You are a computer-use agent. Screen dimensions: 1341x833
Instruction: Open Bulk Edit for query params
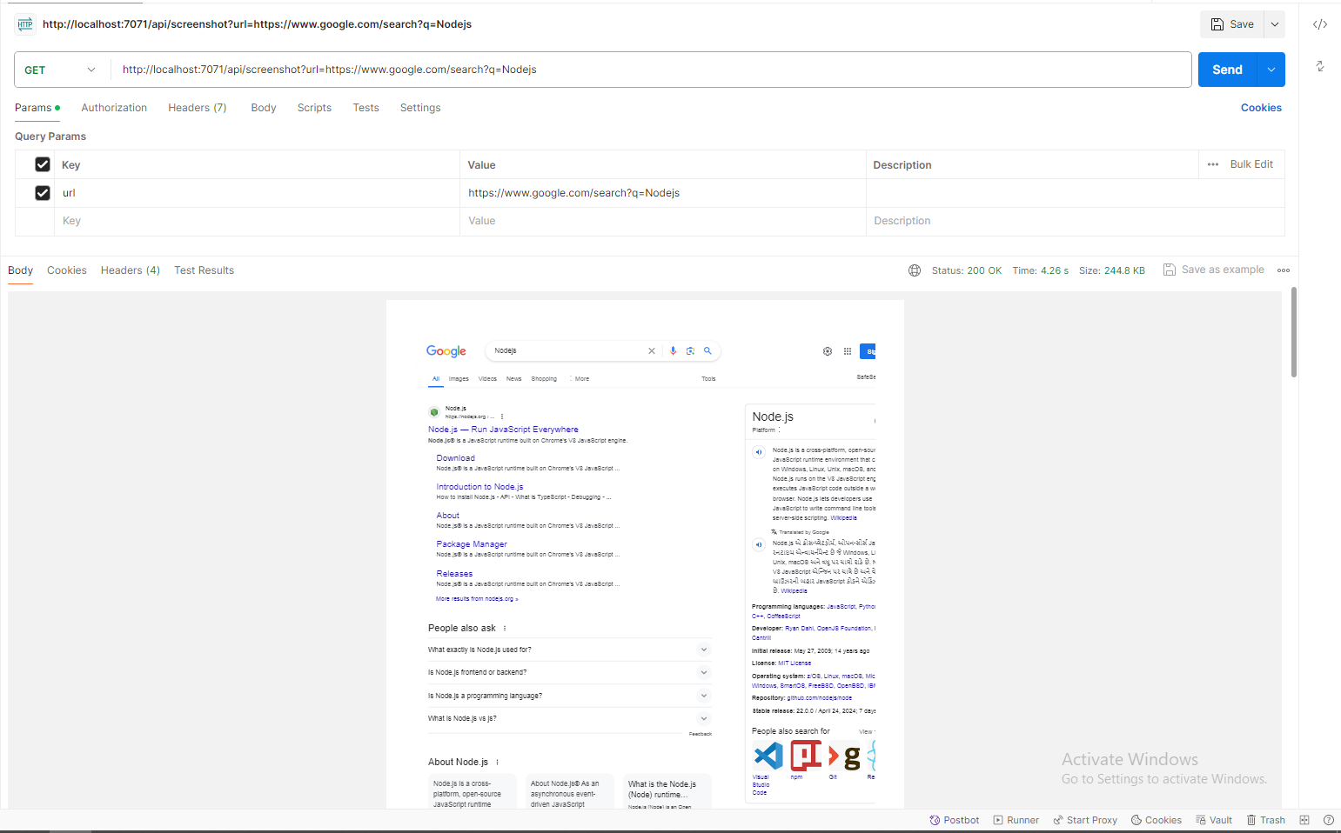click(x=1250, y=163)
